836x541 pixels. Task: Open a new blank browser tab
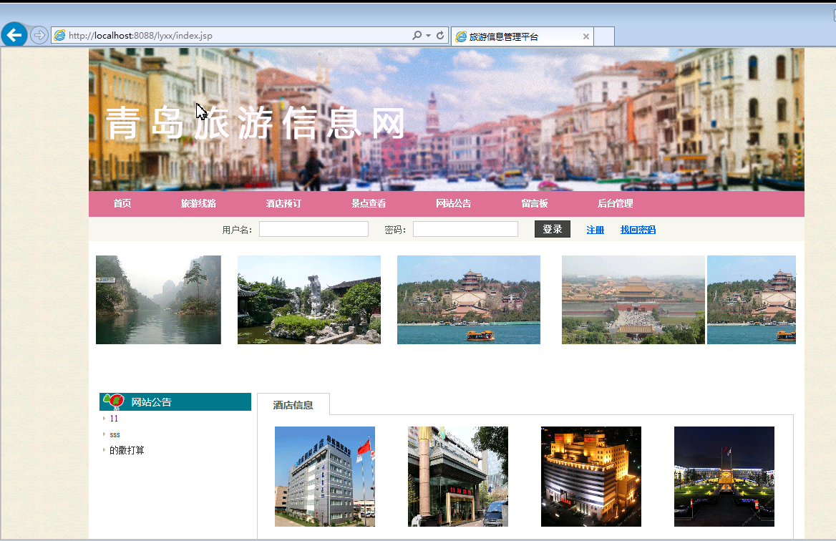coord(604,36)
